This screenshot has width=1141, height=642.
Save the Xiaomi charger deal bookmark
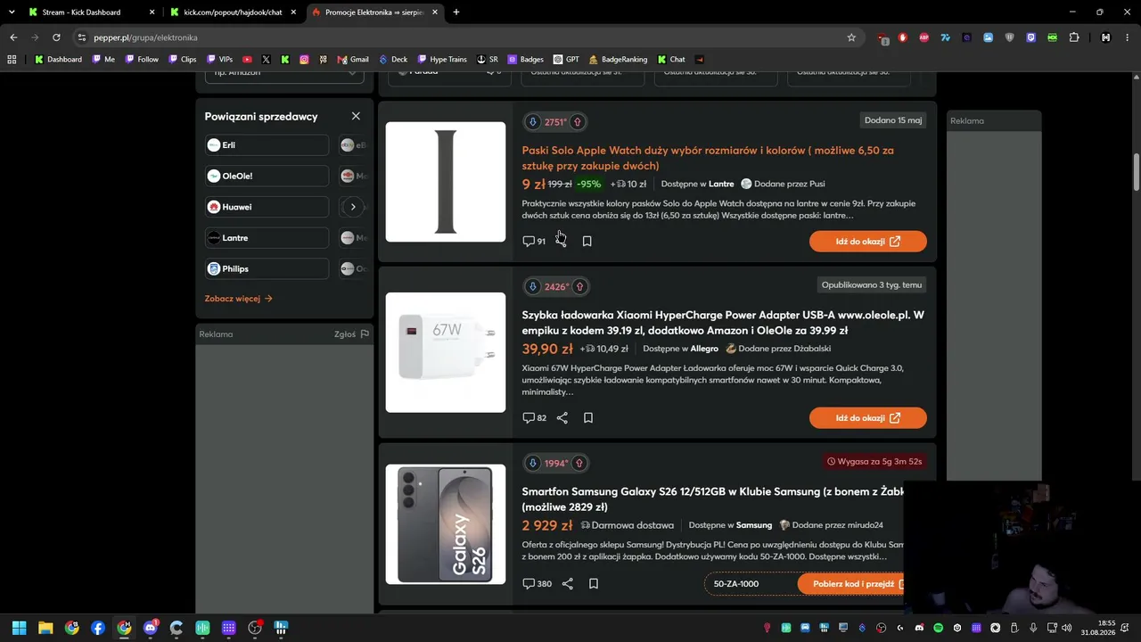pyautogui.click(x=588, y=417)
